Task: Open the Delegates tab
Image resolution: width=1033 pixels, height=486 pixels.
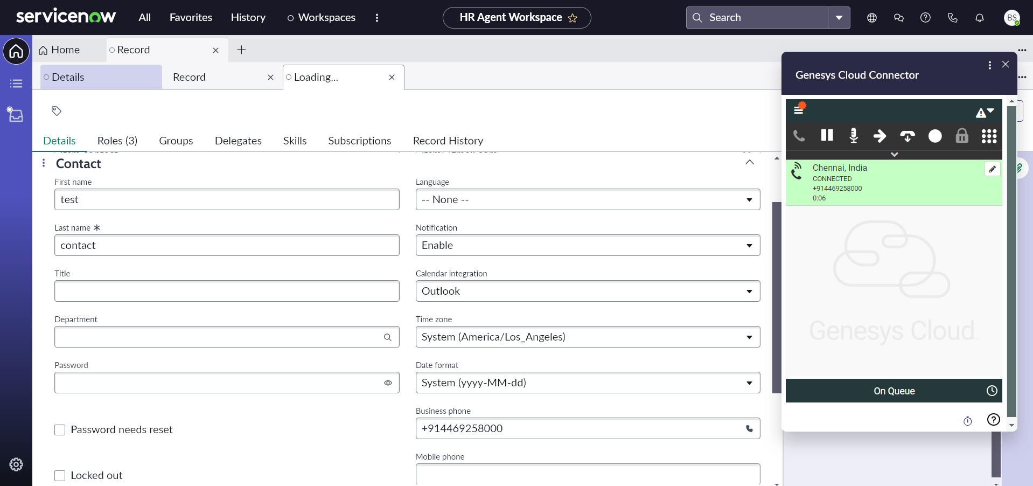Action: pos(238,141)
